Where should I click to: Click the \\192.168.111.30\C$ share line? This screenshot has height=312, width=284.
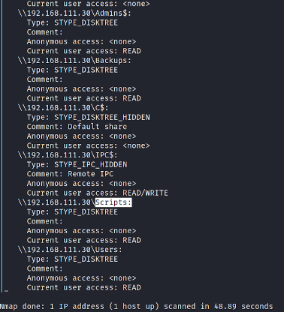click(63, 108)
